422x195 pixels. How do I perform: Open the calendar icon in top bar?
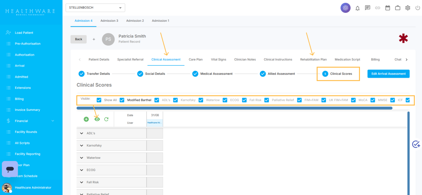(x=387, y=8)
